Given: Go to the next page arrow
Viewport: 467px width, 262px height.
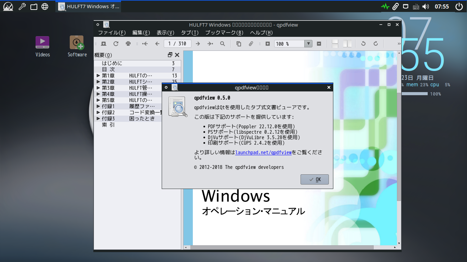Looking at the screenshot, I should tap(198, 44).
